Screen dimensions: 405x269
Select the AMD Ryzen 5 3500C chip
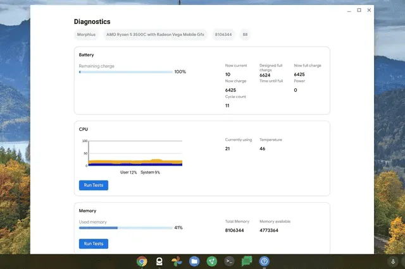[x=155, y=35]
